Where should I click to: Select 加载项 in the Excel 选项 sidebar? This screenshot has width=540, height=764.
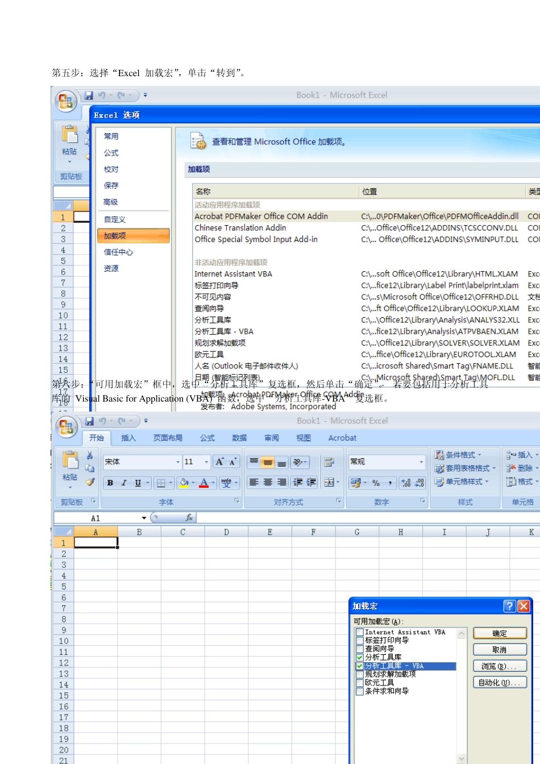pos(134,236)
